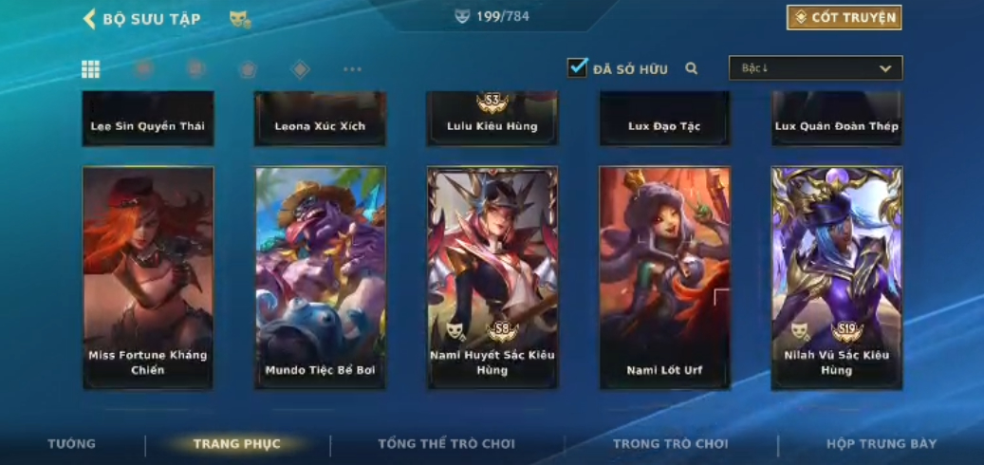Select the second rarity filter icon

196,69
